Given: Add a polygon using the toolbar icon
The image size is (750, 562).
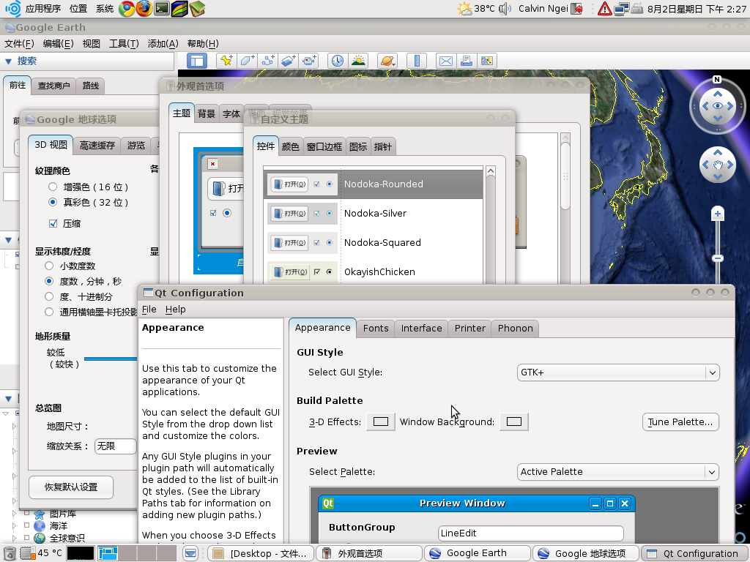Looking at the screenshot, I should pos(248,61).
